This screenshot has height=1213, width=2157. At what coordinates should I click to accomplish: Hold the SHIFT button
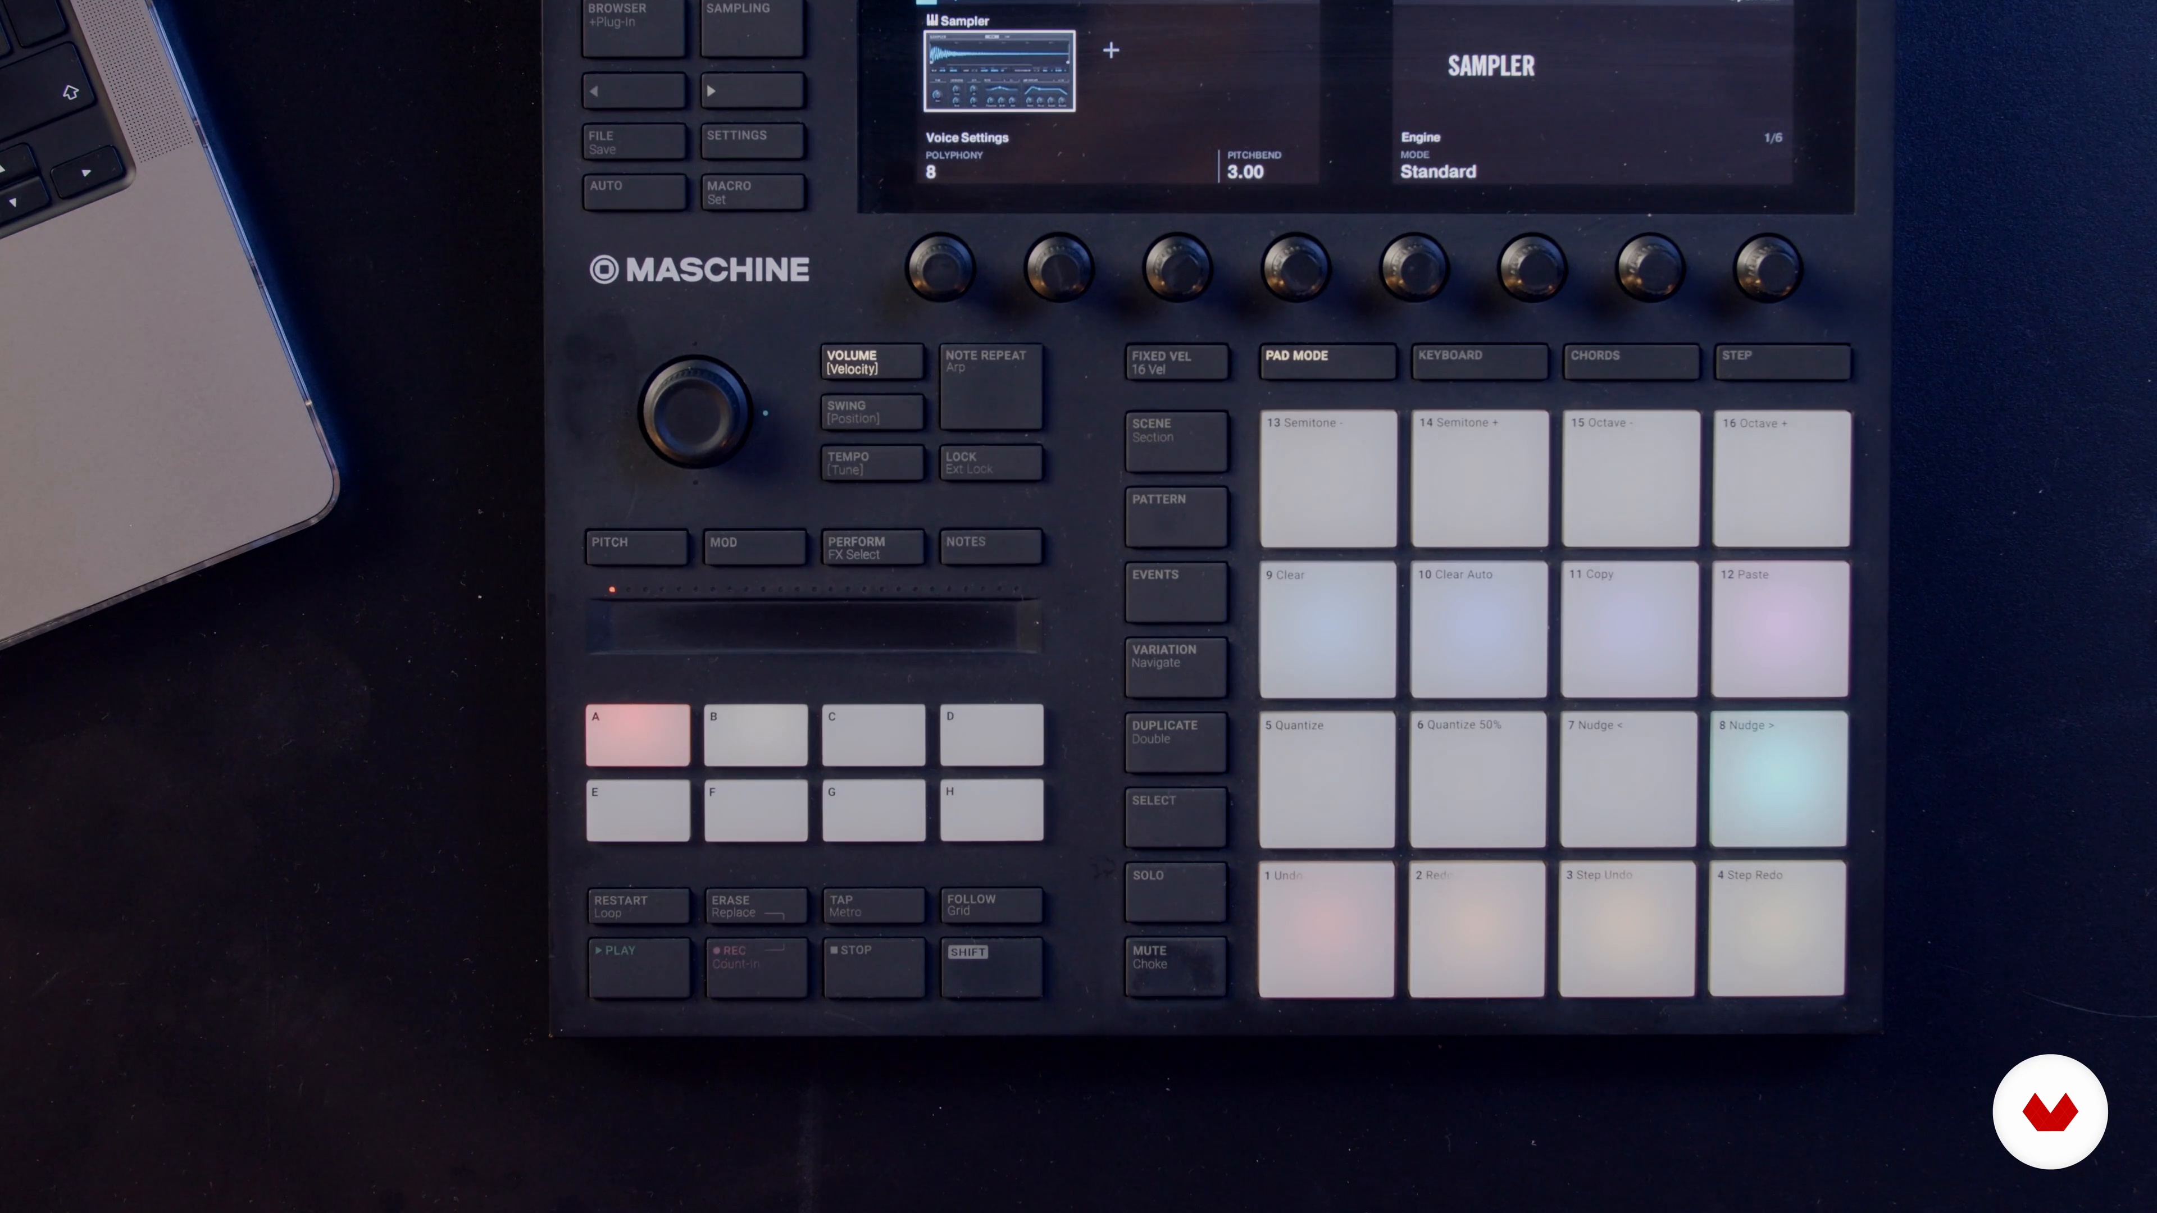coord(992,968)
